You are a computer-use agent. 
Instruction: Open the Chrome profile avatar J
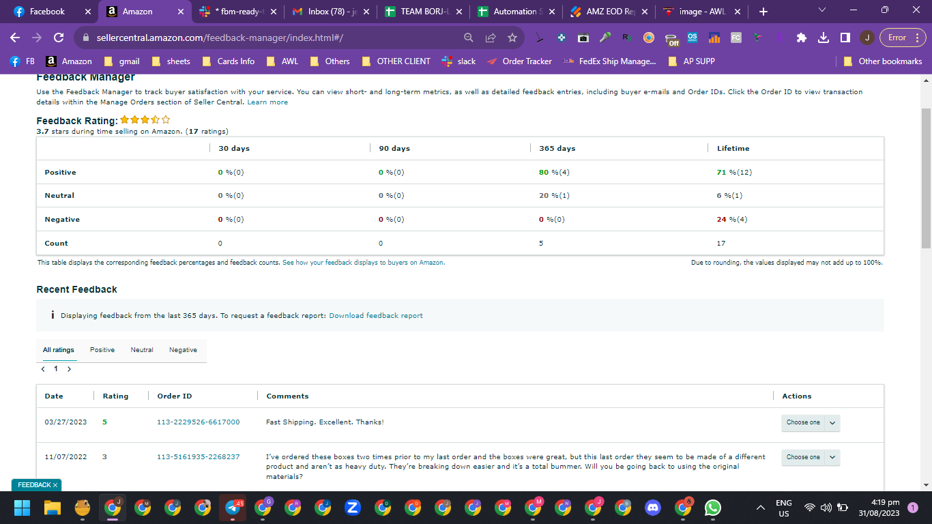(867, 38)
